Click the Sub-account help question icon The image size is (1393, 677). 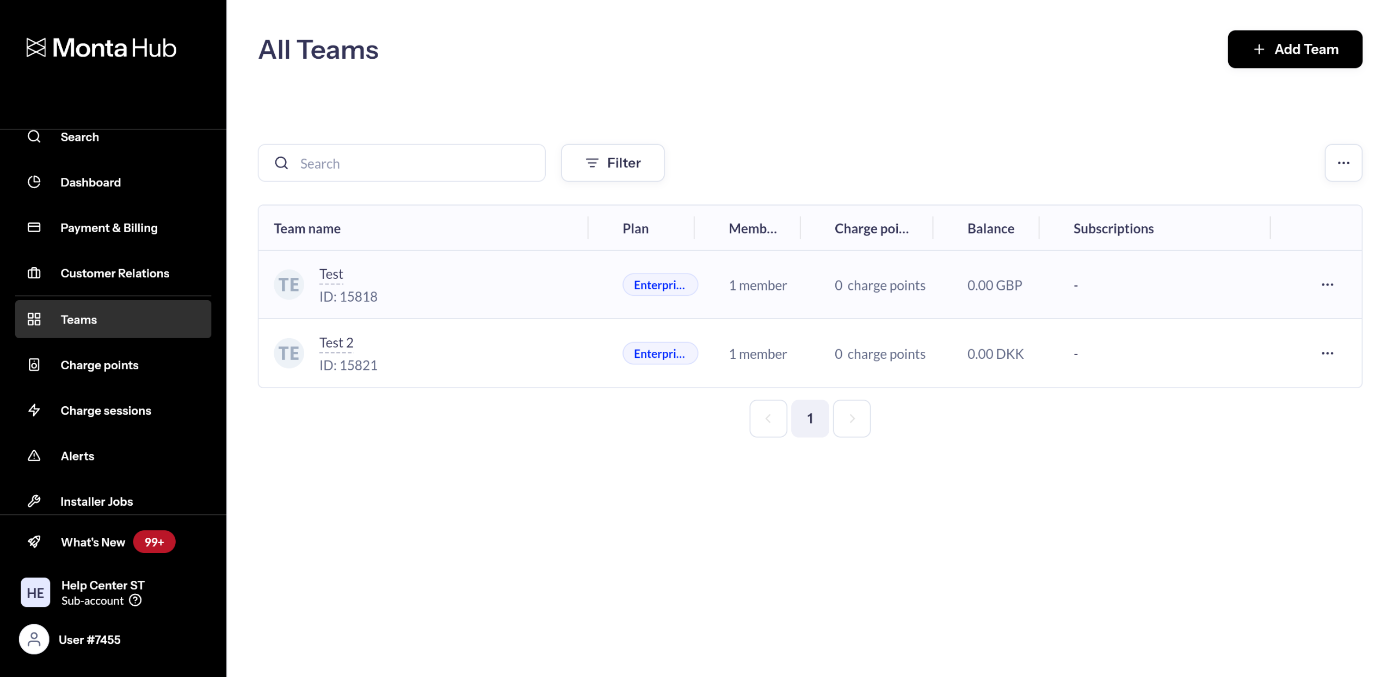click(135, 600)
